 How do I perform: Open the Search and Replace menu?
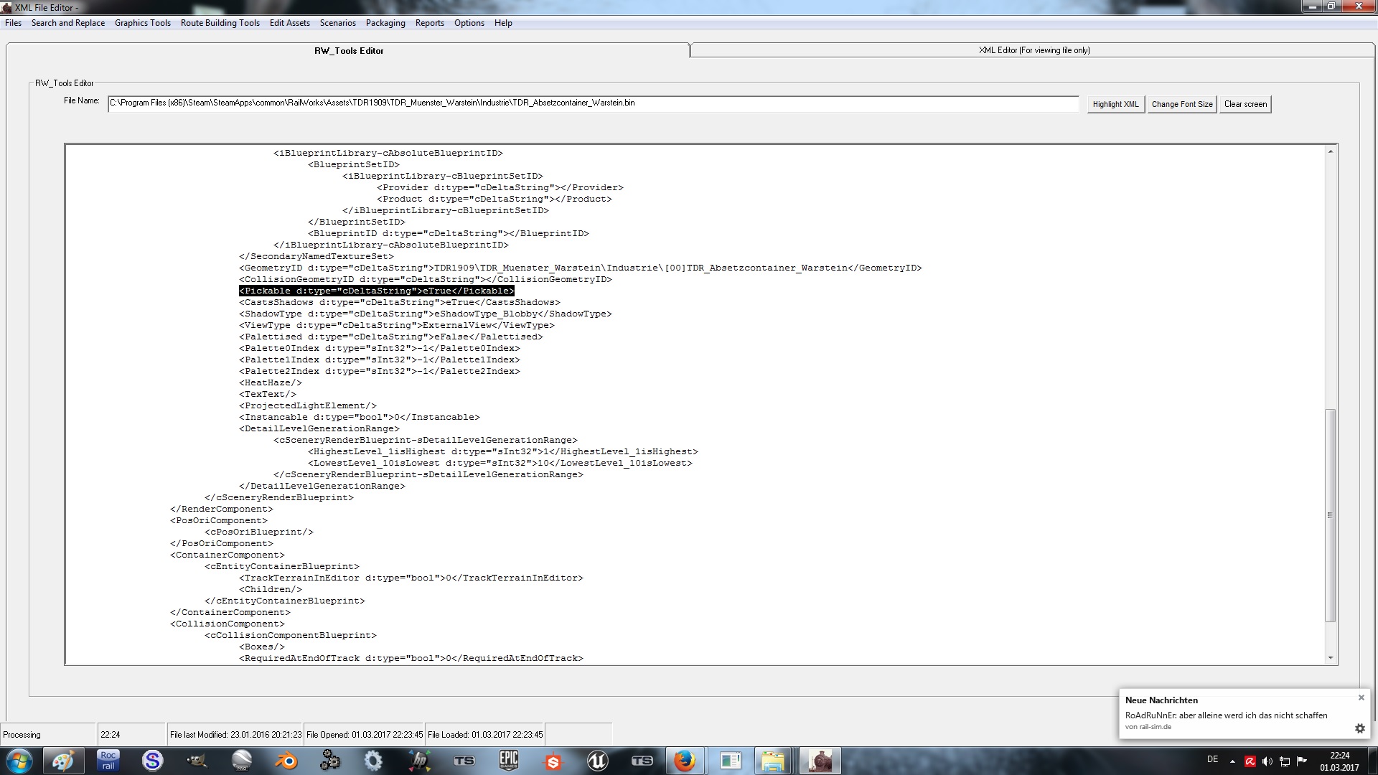tap(68, 23)
